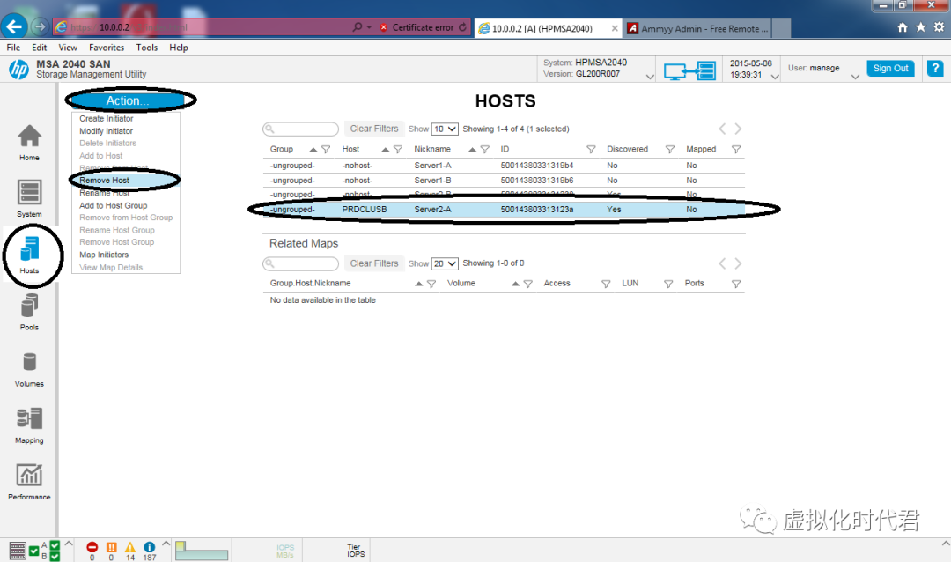
Task: Expand footer panel with right-corner chevron
Action: (x=945, y=544)
